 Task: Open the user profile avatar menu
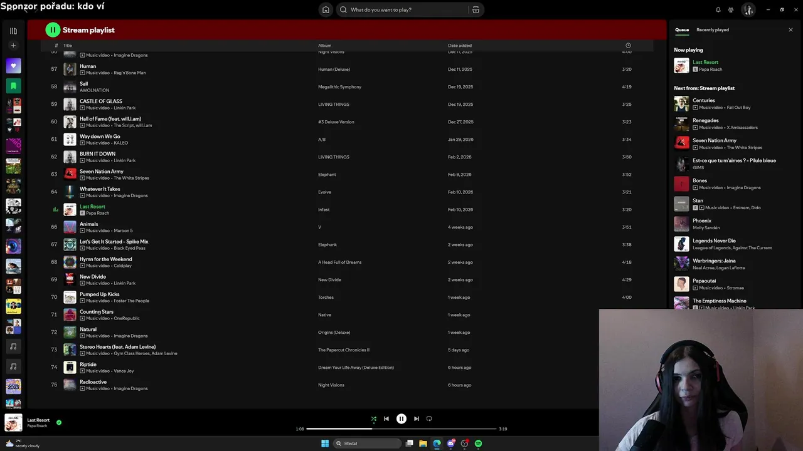click(x=748, y=9)
